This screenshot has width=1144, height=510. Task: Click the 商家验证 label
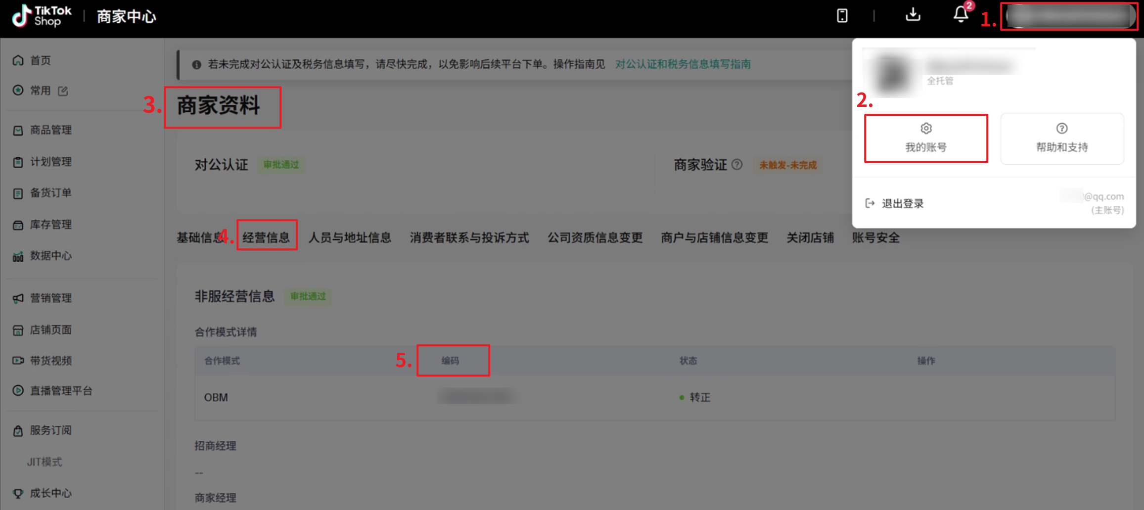pos(700,165)
